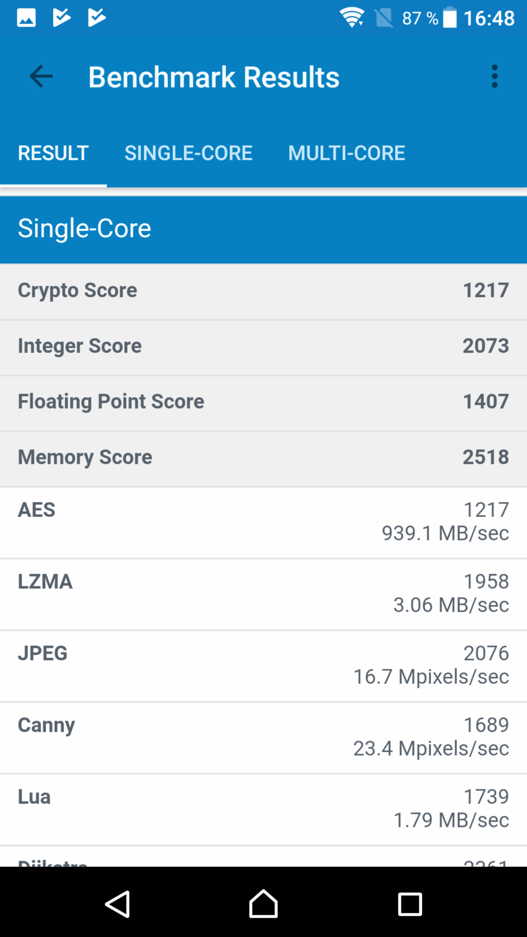The image size is (527, 937).
Task: Tap the Wi-Fi status icon
Action: 351,18
